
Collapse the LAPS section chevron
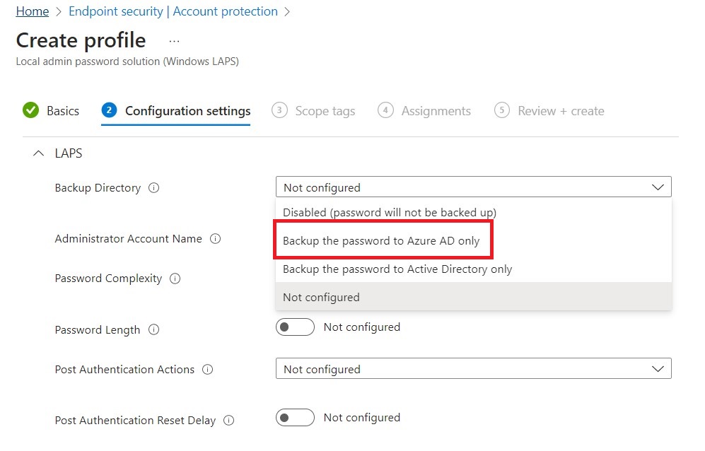click(x=38, y=153)
